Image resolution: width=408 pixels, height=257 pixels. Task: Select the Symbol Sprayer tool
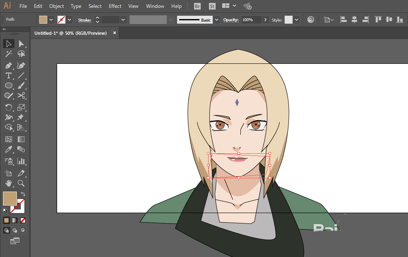(x=9, y=161)
